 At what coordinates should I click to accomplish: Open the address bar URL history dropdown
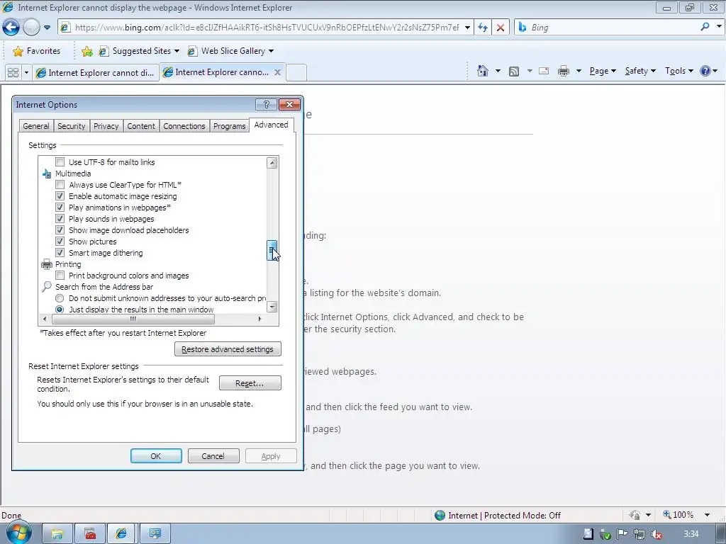click(x=468, y=28)
